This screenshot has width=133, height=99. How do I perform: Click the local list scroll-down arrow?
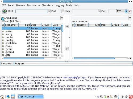[x=62, y=56]
